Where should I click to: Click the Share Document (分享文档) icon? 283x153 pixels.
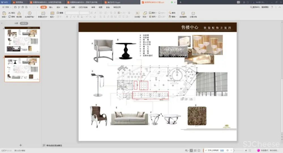coord(193,13)
